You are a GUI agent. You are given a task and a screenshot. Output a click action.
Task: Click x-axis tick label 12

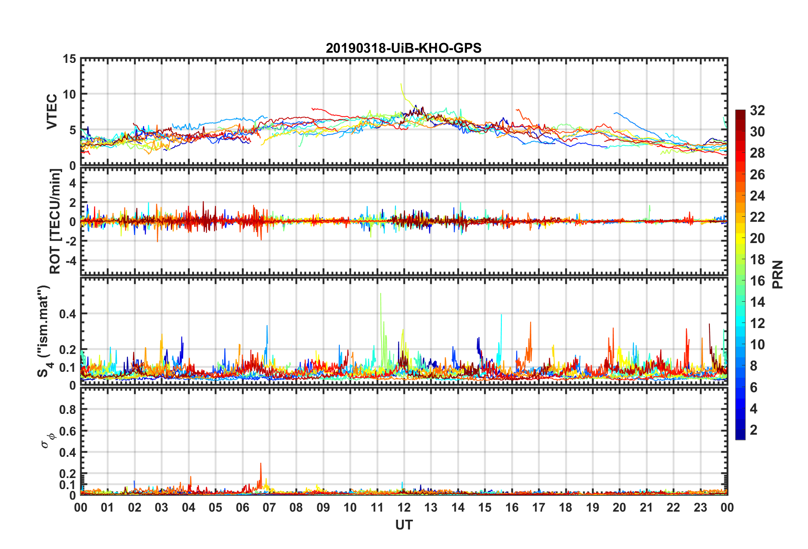404,508
